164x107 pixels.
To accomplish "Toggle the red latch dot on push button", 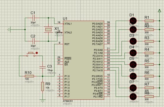I will coord(37,53).
